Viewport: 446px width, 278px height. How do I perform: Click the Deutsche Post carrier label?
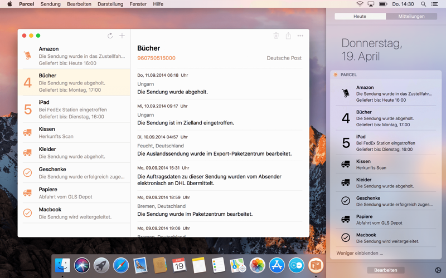click(284, 58)
